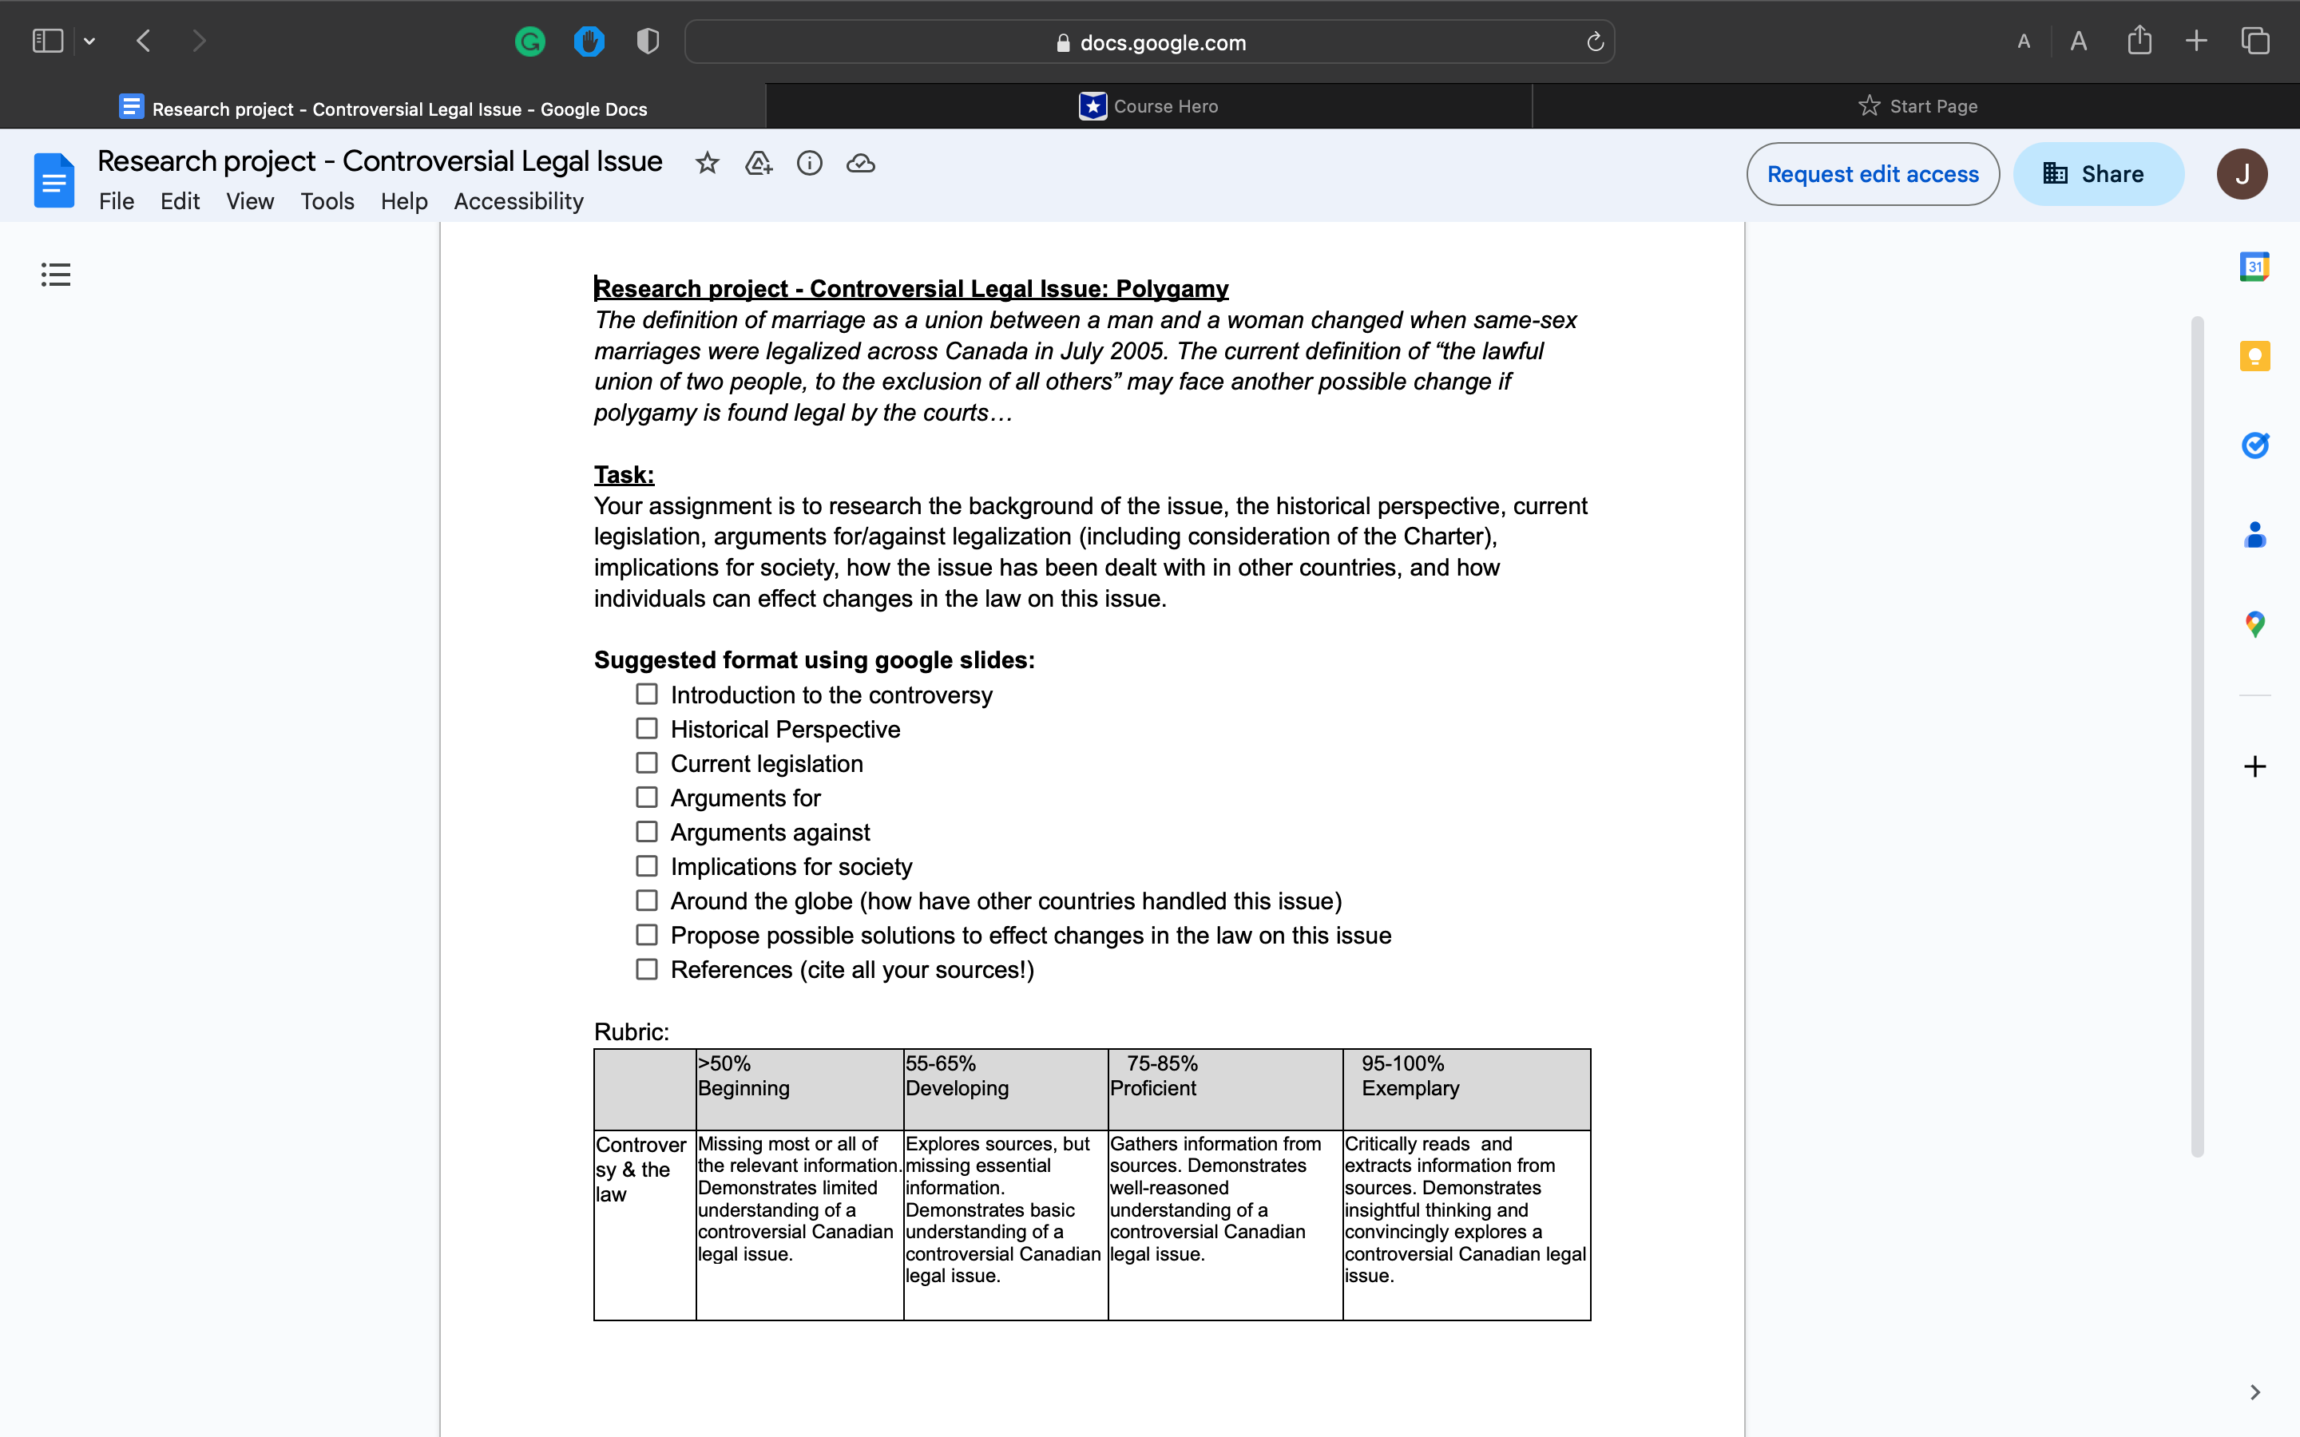
Task: Tick the References checkbox
Action: coord(646,969)
